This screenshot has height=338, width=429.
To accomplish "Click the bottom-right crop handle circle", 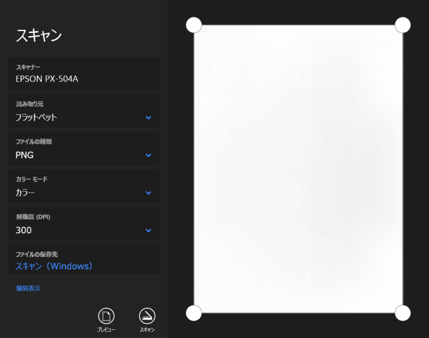I will tap(402, 313).
